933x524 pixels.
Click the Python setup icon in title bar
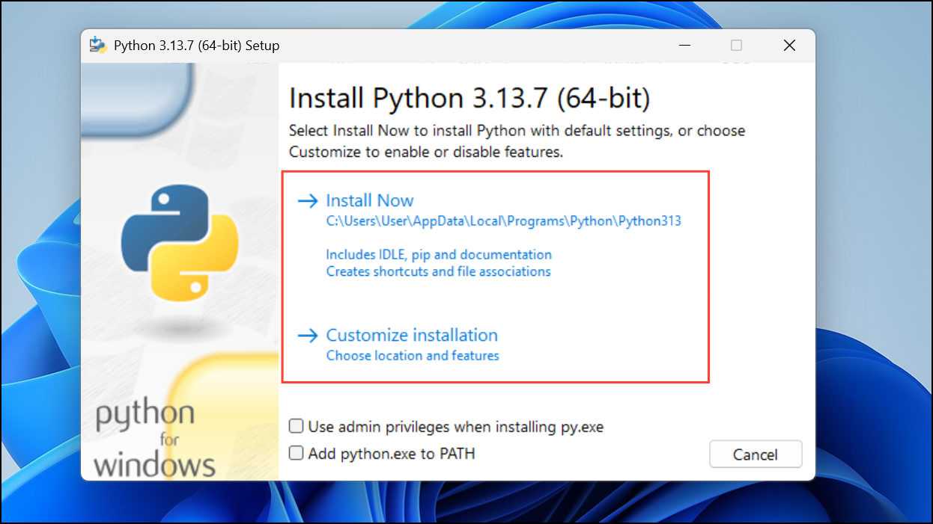(x=98, y=45)
